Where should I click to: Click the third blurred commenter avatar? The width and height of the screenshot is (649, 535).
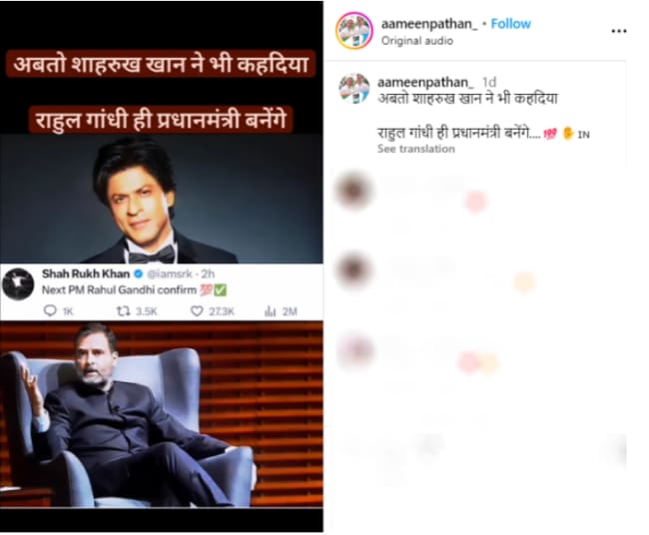(353, 351)
